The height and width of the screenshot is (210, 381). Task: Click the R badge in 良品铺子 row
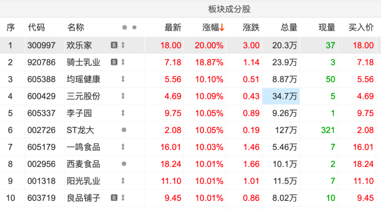(x=114, y=198)
